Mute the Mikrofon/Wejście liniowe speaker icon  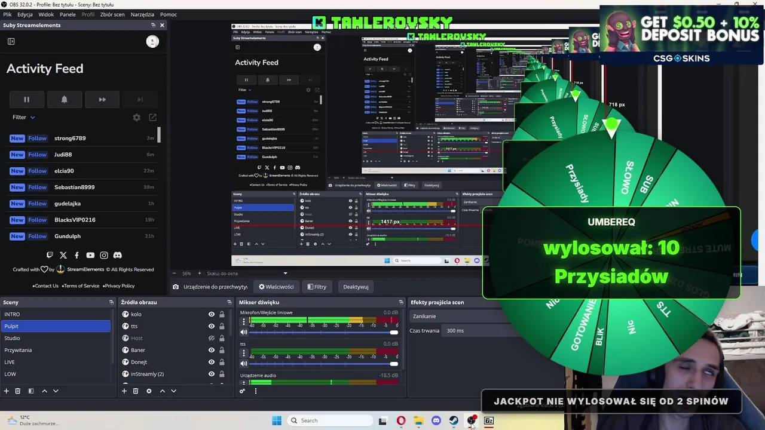(x=244, y=332)
